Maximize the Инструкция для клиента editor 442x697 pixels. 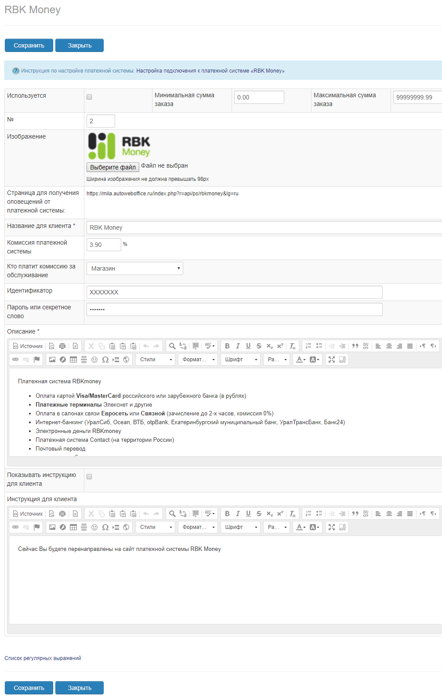[x=332, y=527]
